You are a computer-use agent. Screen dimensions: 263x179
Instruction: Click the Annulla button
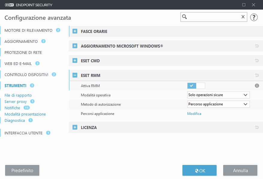[x=240, y=170]
